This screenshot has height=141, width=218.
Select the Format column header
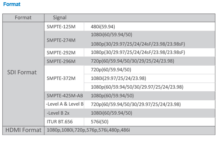click(x=23, y=18)
